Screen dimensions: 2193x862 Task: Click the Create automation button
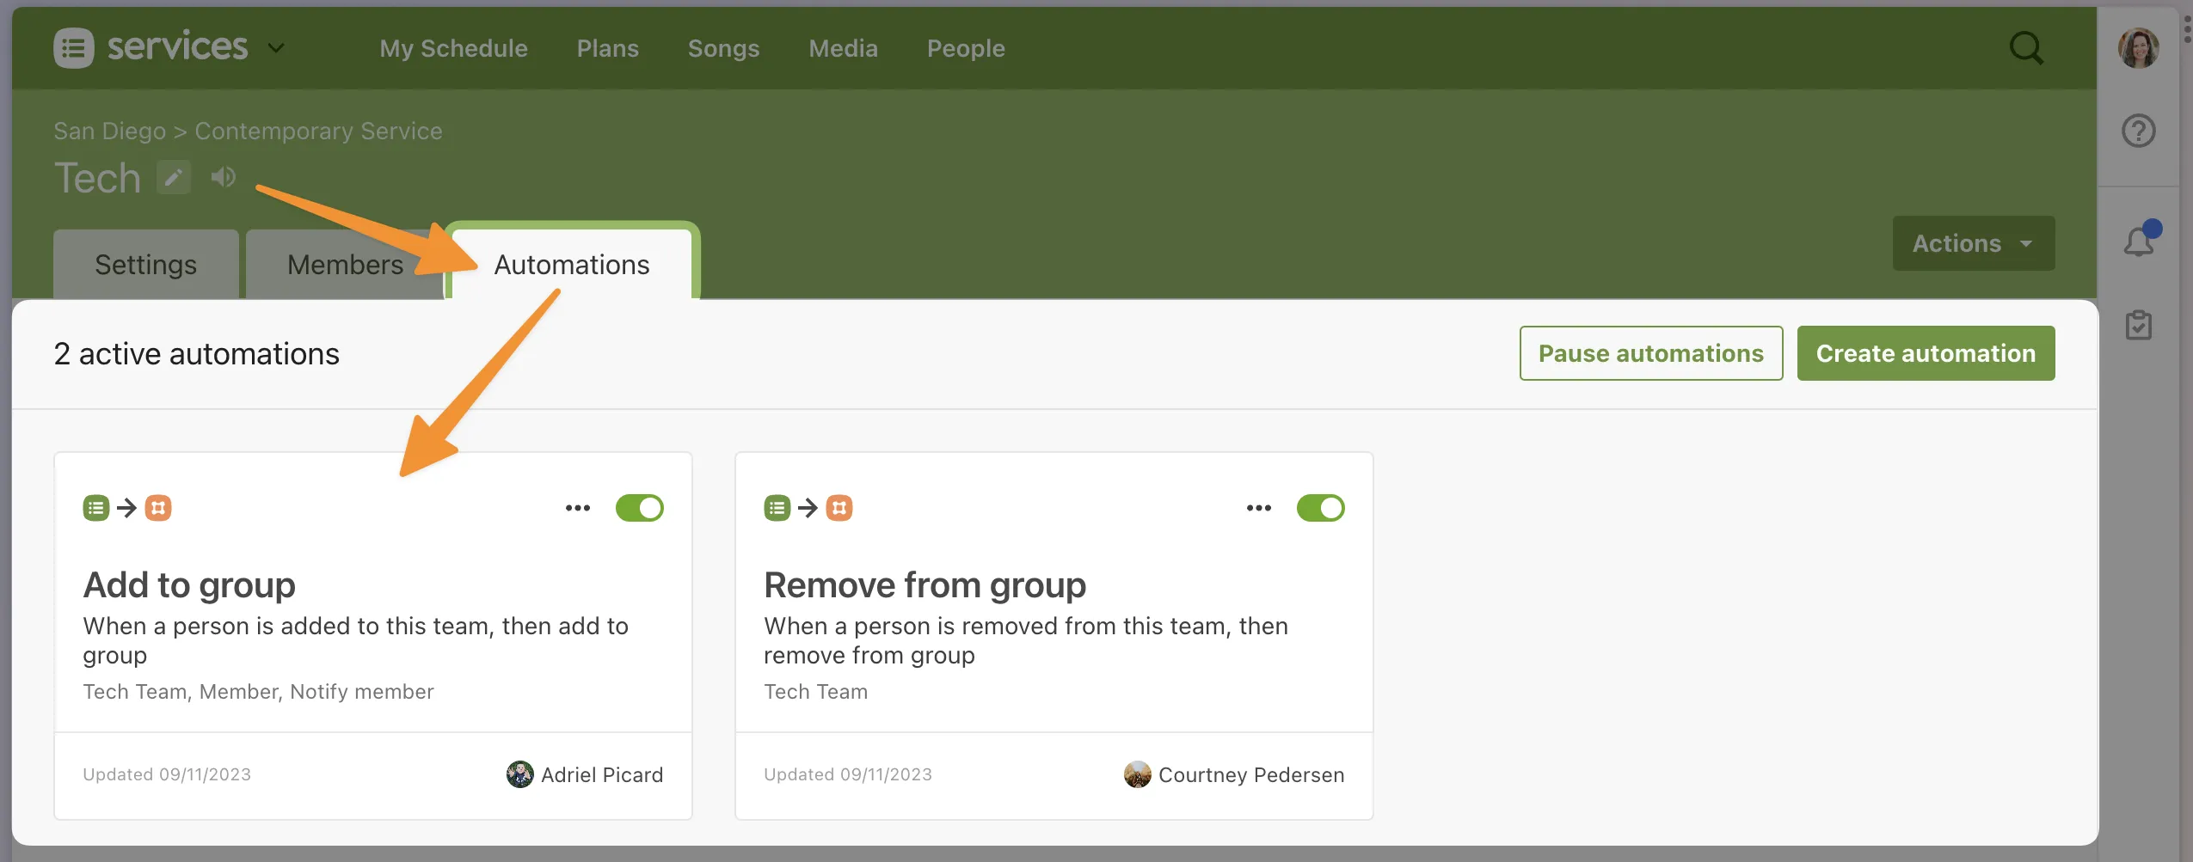[1926, 353]
